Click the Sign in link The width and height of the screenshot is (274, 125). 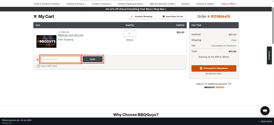point(200,84)
